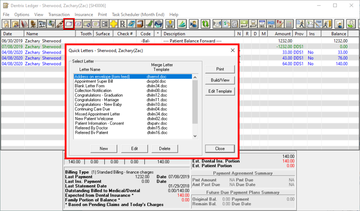
Task: Click the Build/View button
Action: tap(220, 80)
